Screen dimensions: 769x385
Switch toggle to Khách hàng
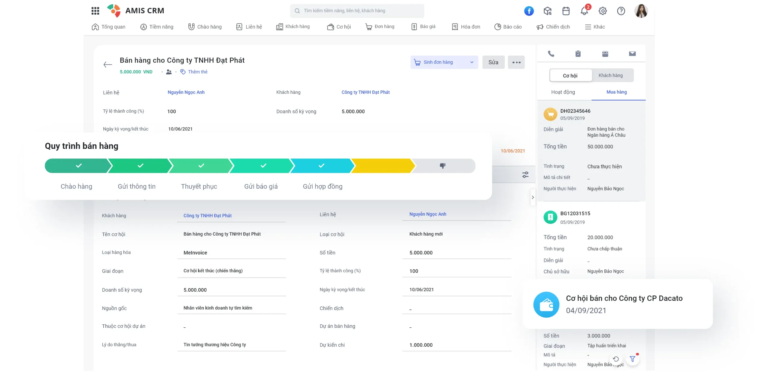click(x=610, y=75)
